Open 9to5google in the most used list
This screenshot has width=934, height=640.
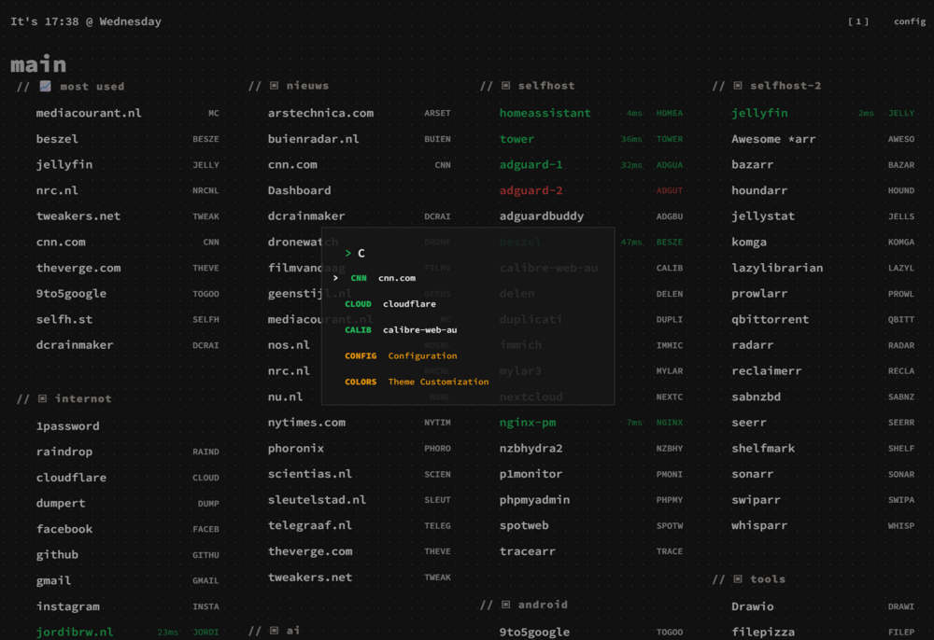click(71, 293)
